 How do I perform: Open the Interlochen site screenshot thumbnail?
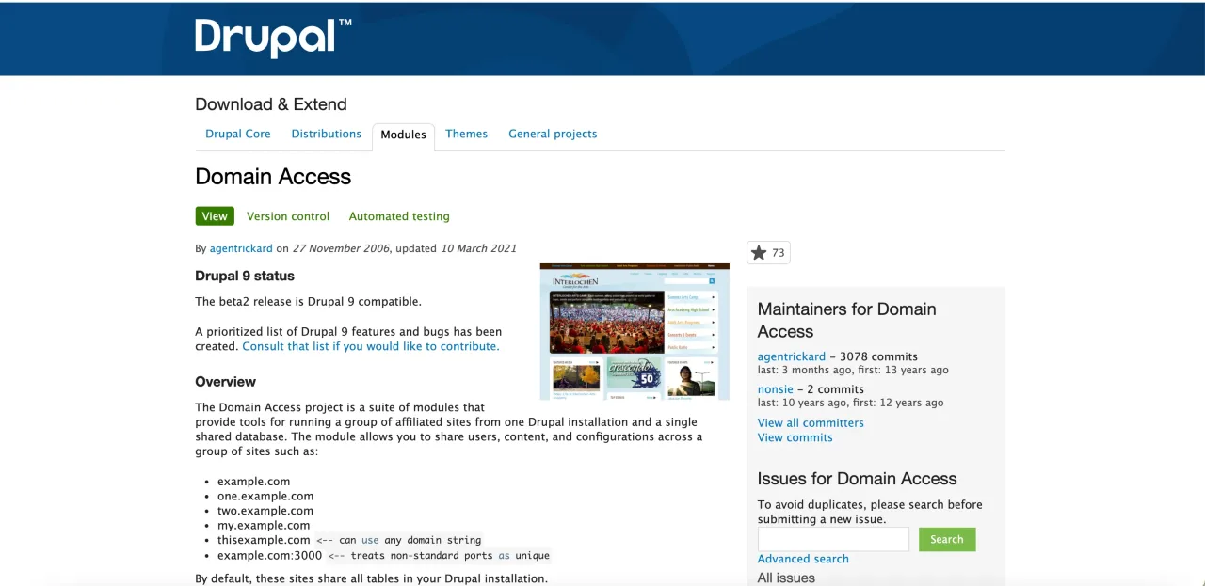click(x=635, y=331)
